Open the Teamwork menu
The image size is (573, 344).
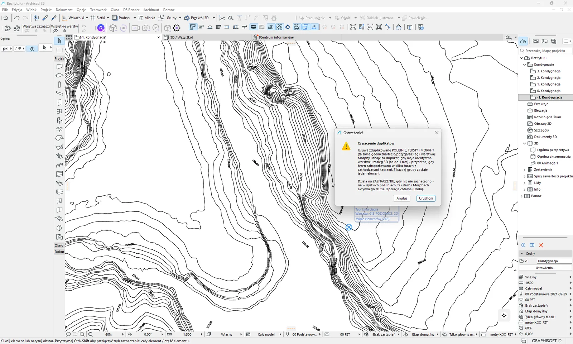click(x=98, y=10)
